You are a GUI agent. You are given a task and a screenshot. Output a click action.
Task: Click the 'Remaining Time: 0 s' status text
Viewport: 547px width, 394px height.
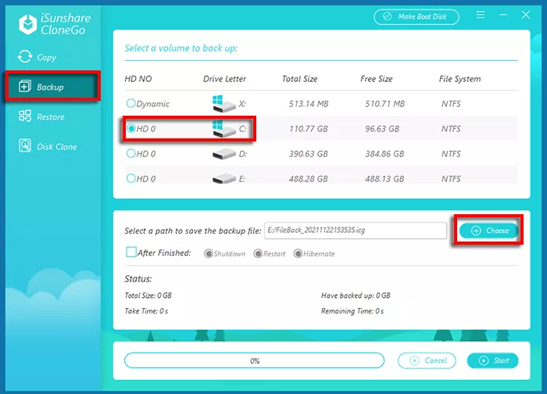[352, 310]
